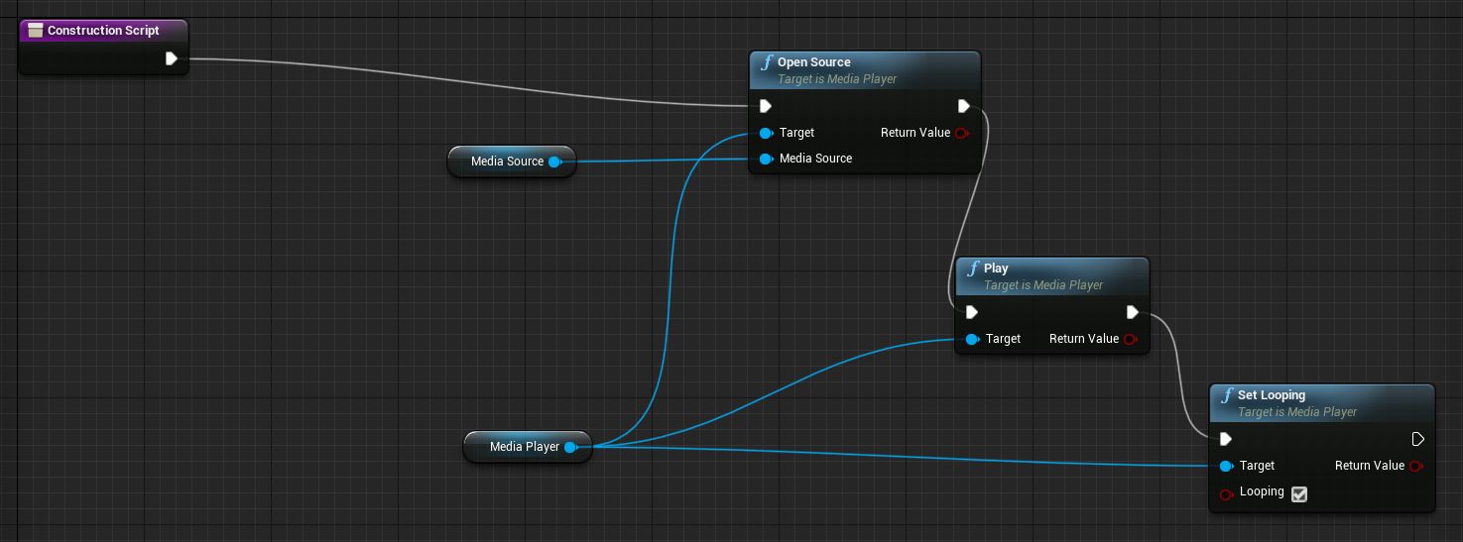Click Target input pin on Play node

pyautogui.click(x=972, y=339)
